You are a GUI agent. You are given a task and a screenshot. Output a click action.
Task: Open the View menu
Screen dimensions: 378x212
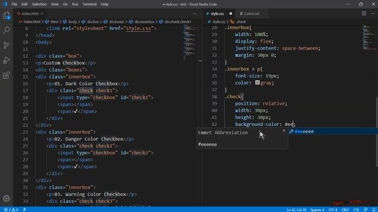[x=54, y=4]
